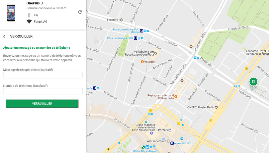Click the Prenzlauer Berg map label
The image size is (269, 153).
tap(238, 28)
